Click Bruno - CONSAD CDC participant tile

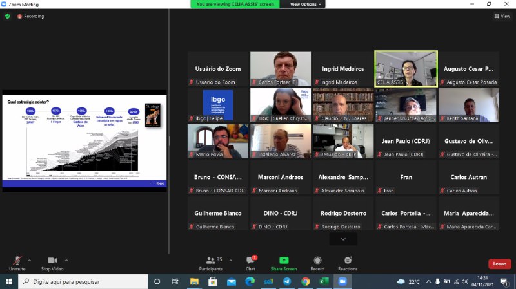(218, 178)
